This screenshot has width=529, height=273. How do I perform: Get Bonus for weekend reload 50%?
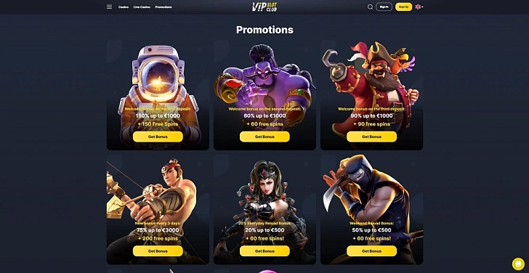[x=371, y=250]
